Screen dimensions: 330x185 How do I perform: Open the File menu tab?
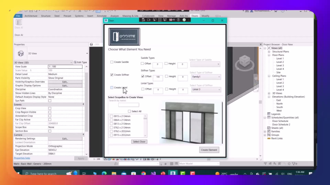tap(18, 16)
